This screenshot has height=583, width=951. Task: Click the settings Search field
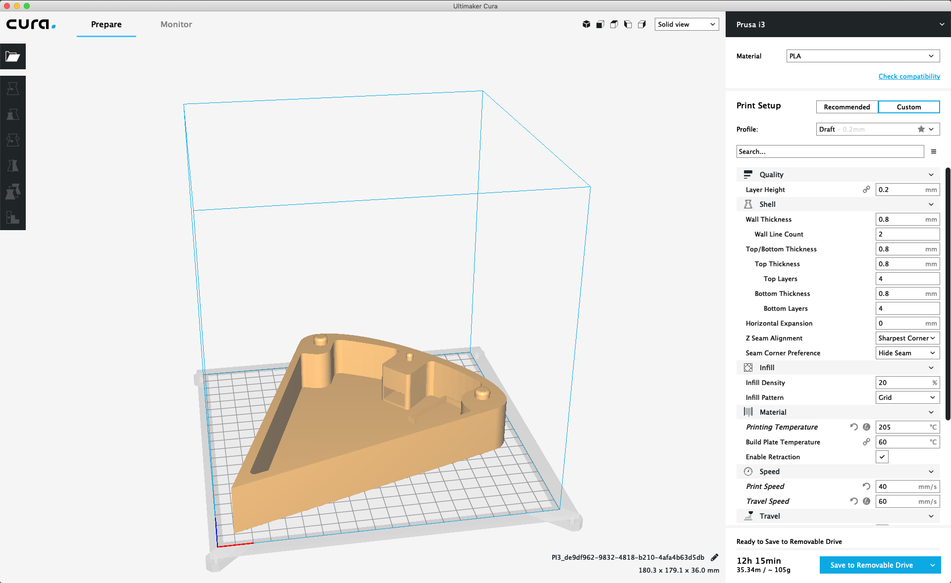coord(830,151)
